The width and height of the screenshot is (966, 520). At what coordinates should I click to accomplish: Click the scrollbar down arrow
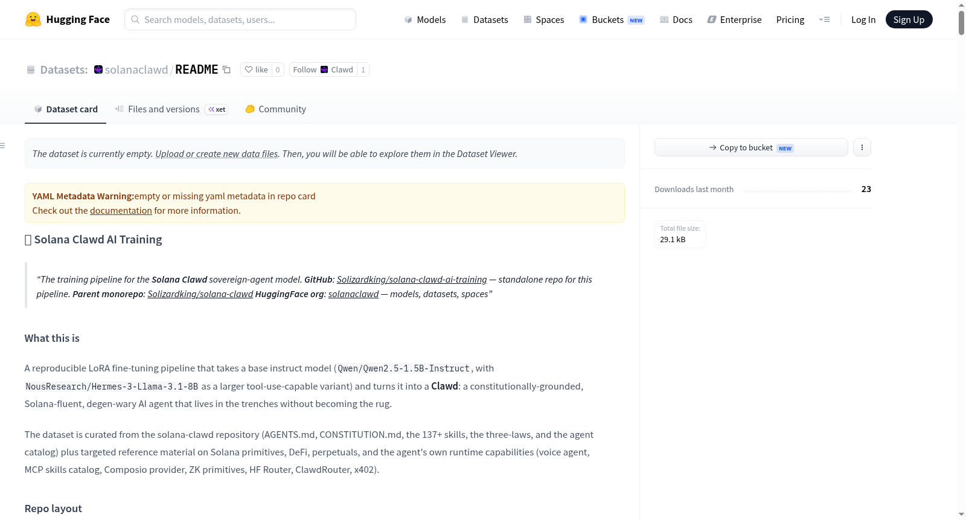pos(961,515)
